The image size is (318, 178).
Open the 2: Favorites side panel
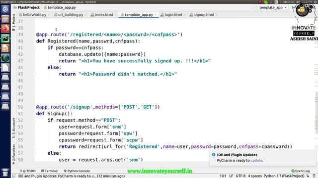pyautogui.click(x=14, y=154)
